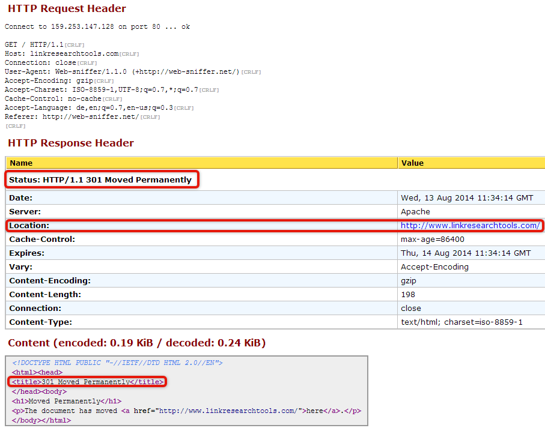
Task: Click the 'Accept-Language: de,en' request line
Action: [99, 108]
